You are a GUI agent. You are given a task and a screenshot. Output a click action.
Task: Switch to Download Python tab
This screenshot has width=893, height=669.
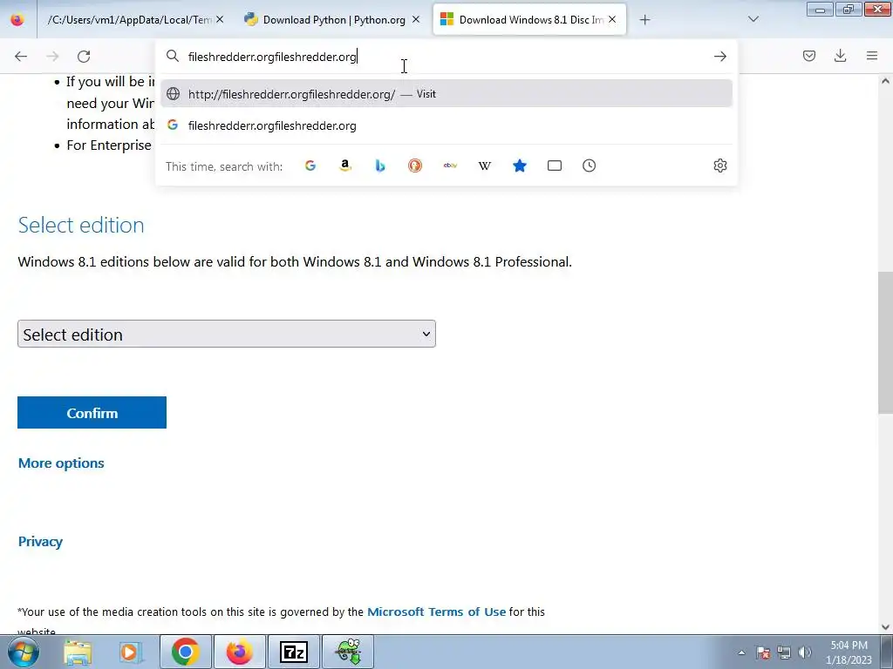pos(332,20)
